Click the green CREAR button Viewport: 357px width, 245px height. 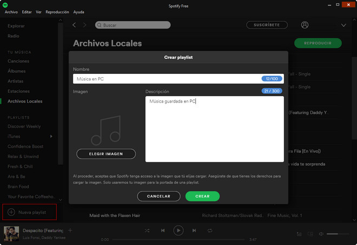pos(202,196)
